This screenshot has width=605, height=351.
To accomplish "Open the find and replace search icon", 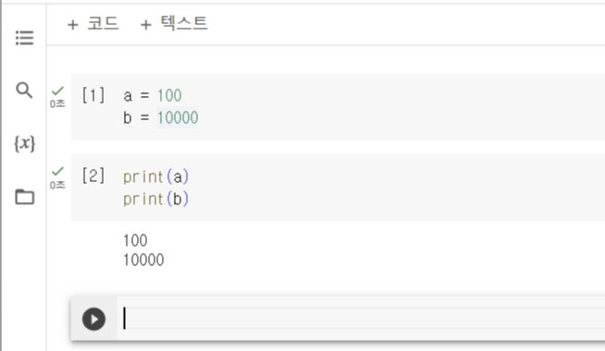I will [x=24, y=91].
